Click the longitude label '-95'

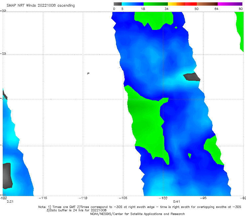click(203, 198)
